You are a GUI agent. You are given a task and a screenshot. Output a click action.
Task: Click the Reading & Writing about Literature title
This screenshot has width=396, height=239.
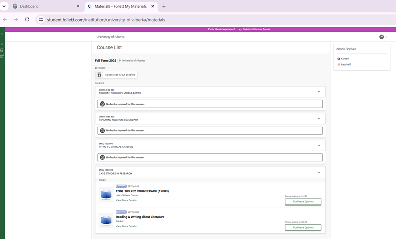tap(140, 217)
